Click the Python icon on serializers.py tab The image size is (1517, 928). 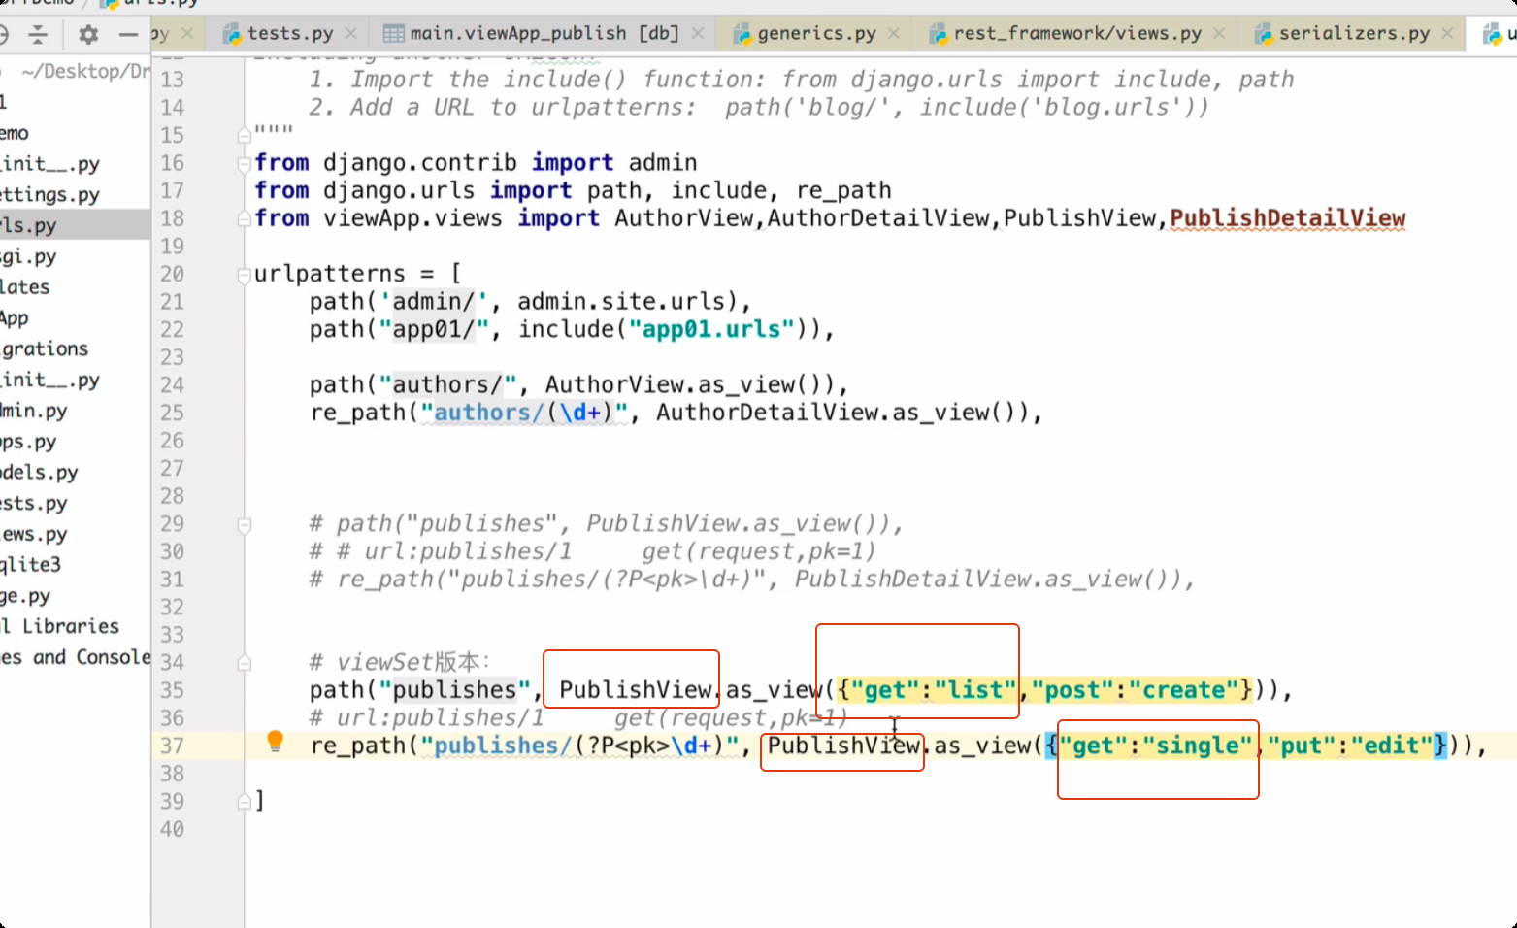[1264, 34]
